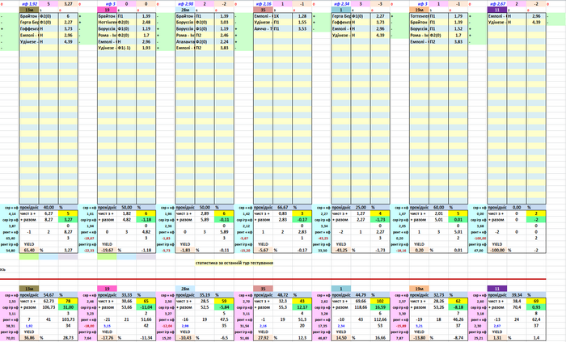566x342 pixels.
Task: Select the YIELD value -13,80
Action: (419, 338)
